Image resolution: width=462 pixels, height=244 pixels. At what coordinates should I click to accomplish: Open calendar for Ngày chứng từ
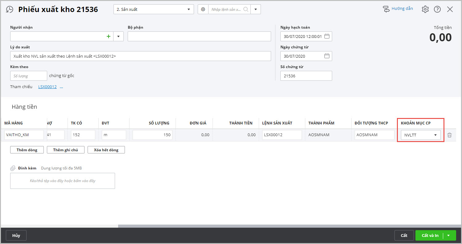pos(327,56)
